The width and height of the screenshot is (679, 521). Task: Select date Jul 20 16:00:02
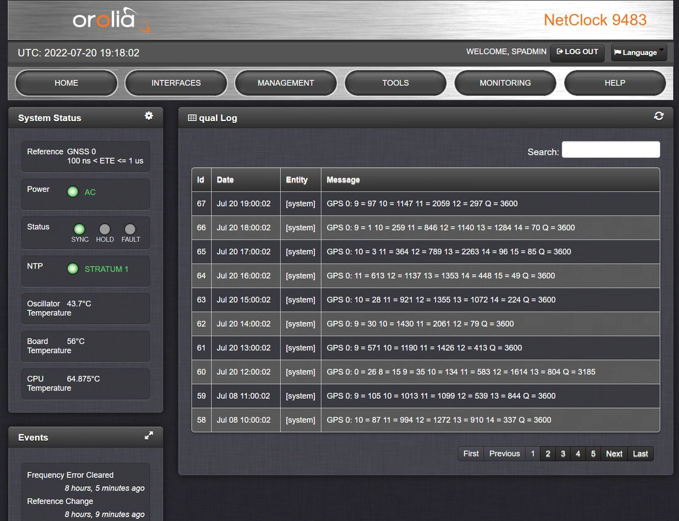click(x=244, y=275)
